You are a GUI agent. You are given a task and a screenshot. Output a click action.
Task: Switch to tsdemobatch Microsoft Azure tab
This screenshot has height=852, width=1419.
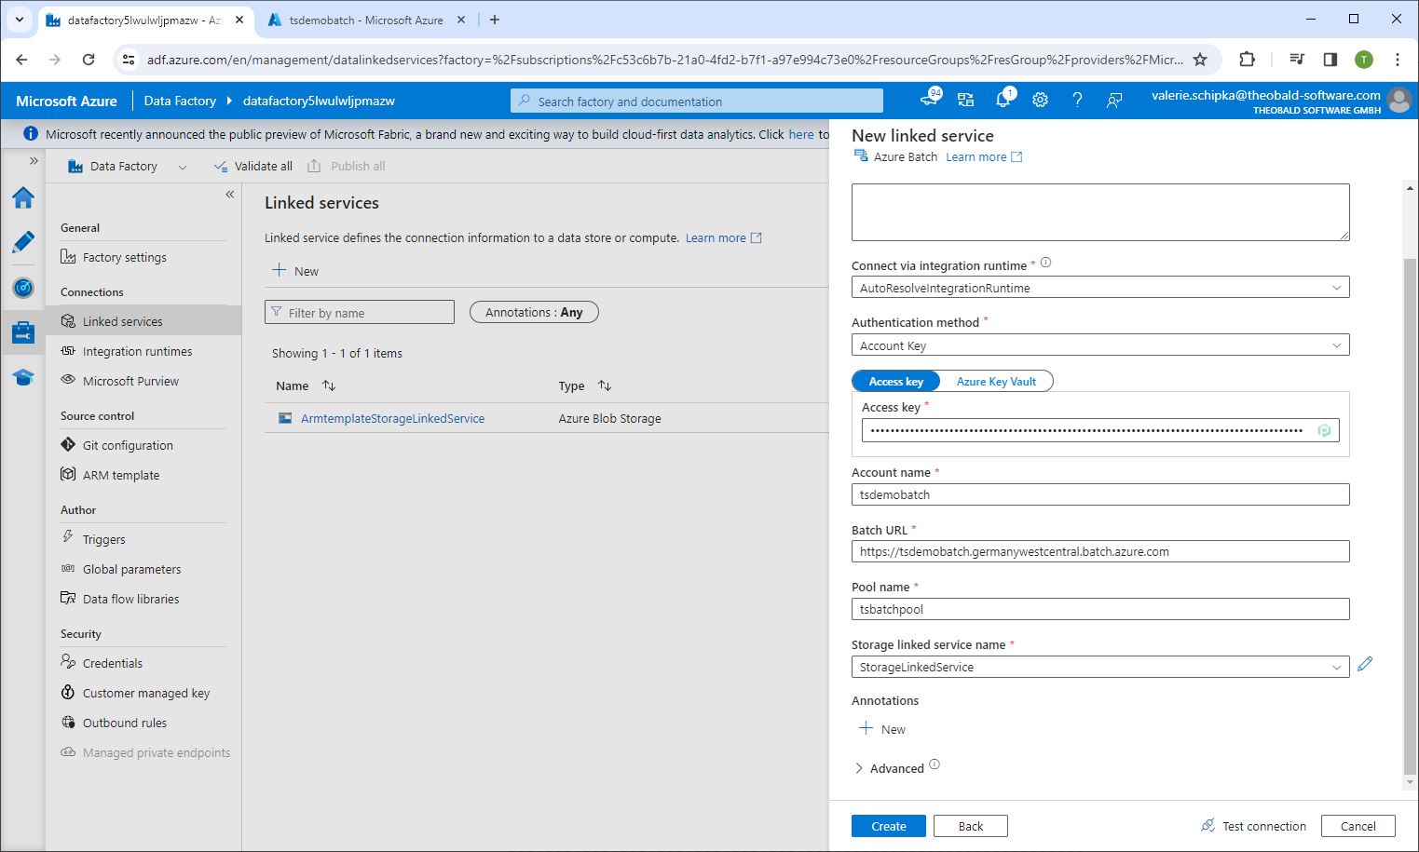[366, 20]
